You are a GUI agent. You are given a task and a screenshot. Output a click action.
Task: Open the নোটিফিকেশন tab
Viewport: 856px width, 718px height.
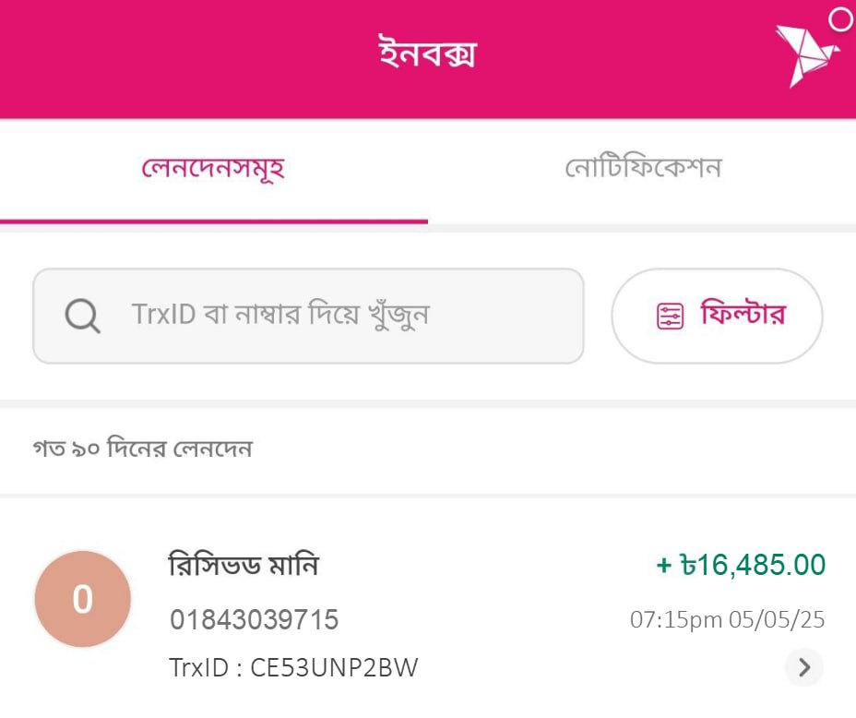coord(643,169)
